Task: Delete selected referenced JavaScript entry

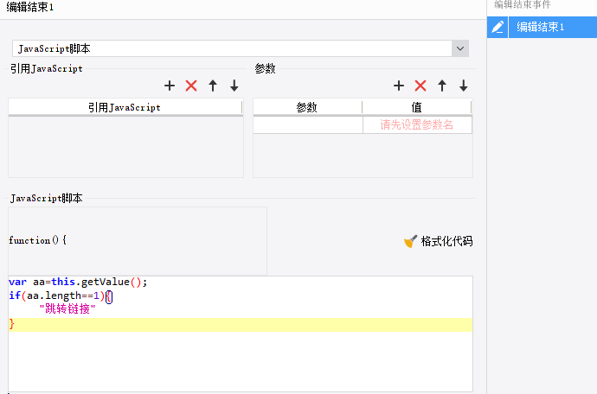Action: coord(191,86)
